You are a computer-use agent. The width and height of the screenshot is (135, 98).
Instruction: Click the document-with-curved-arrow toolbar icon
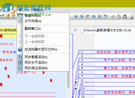click(119, 16)
